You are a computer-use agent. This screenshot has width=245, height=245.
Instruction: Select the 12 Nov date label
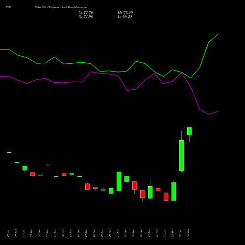63,233
